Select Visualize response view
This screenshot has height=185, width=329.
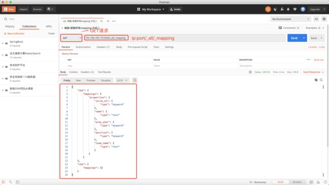106,80
